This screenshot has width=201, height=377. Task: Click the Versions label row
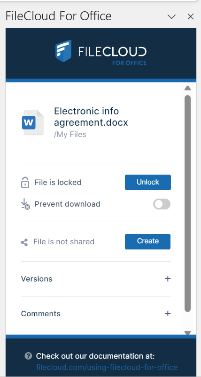96,279
